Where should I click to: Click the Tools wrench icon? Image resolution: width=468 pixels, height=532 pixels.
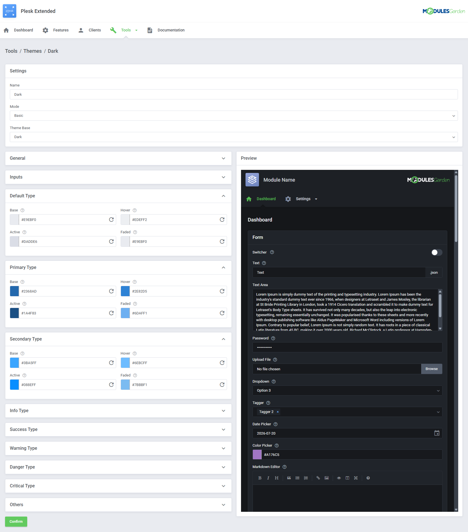(x=113, y=30)
